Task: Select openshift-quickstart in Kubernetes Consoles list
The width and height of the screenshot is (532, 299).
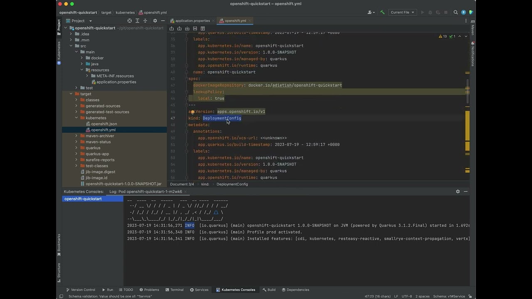Action: (93, 199)
